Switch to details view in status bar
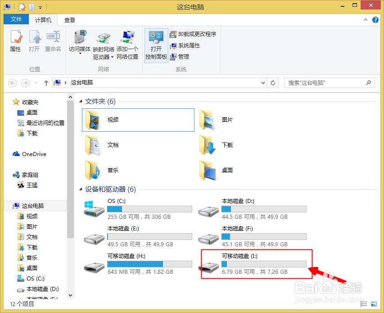This screenshot has height=313, width=384. [363, 304]
